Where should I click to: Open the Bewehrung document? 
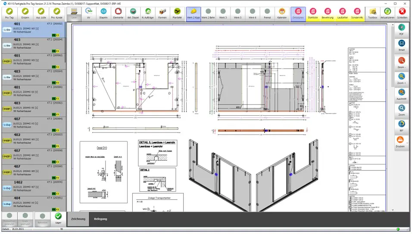[x=328, y=14]
